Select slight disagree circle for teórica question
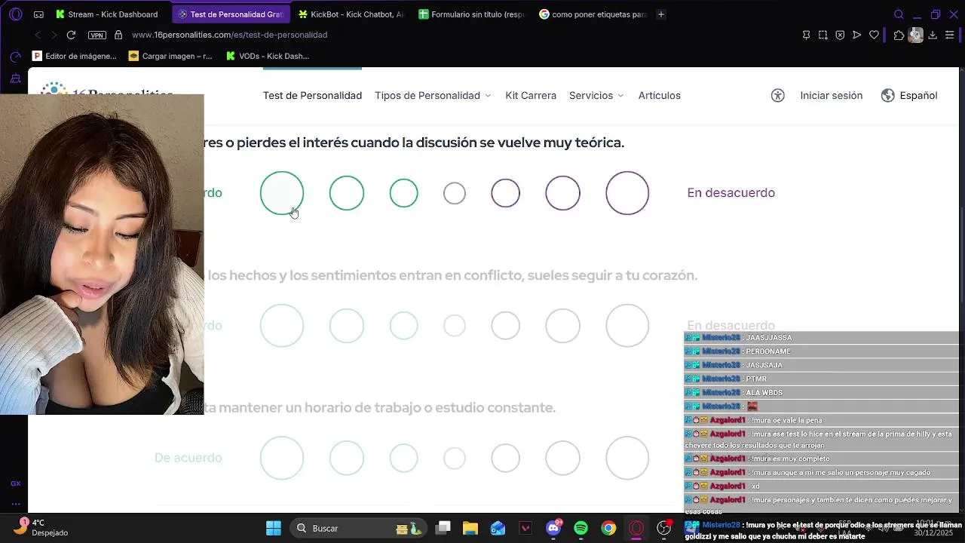 (x=505, y=193)
